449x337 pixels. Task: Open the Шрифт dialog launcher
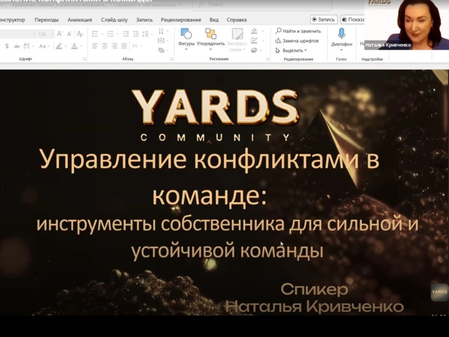click(x=85, y=59)
